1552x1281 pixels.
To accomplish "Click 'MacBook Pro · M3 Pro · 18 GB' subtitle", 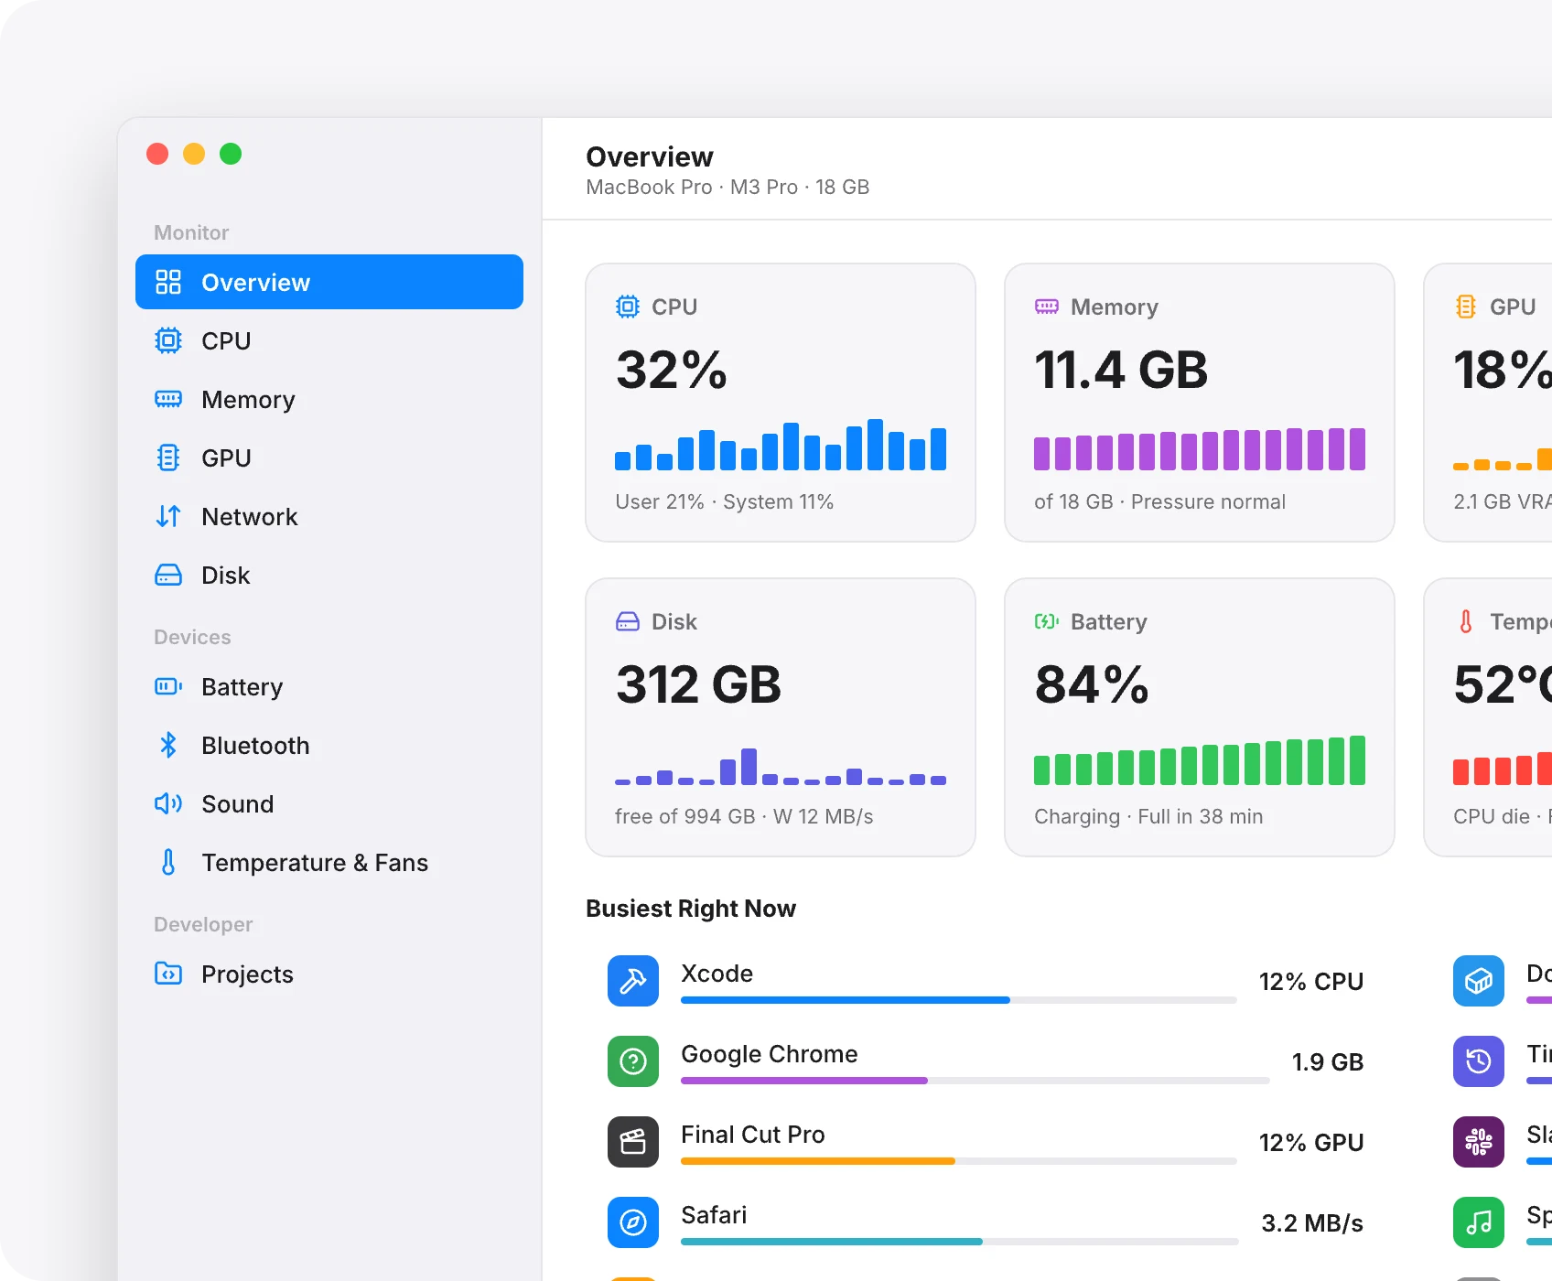I will [x=727, y=187].
